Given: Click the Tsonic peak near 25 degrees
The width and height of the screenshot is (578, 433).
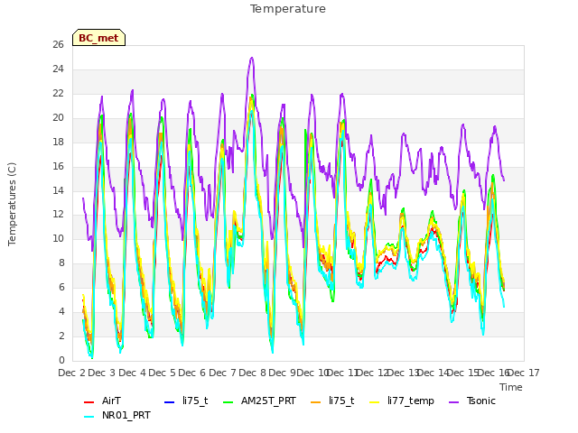Looking at the screenshot, I should pyautogui.click(x=252, y=58).
